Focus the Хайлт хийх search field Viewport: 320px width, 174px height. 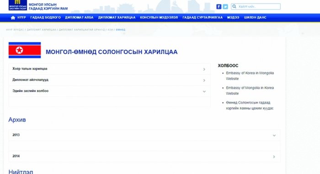tap(256, 6)
